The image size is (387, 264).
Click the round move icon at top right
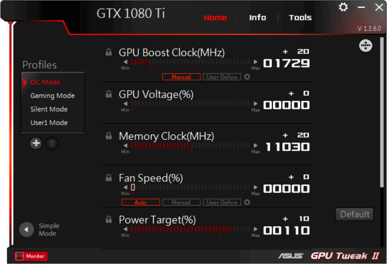pyautogui.click(x=365, y=46)
